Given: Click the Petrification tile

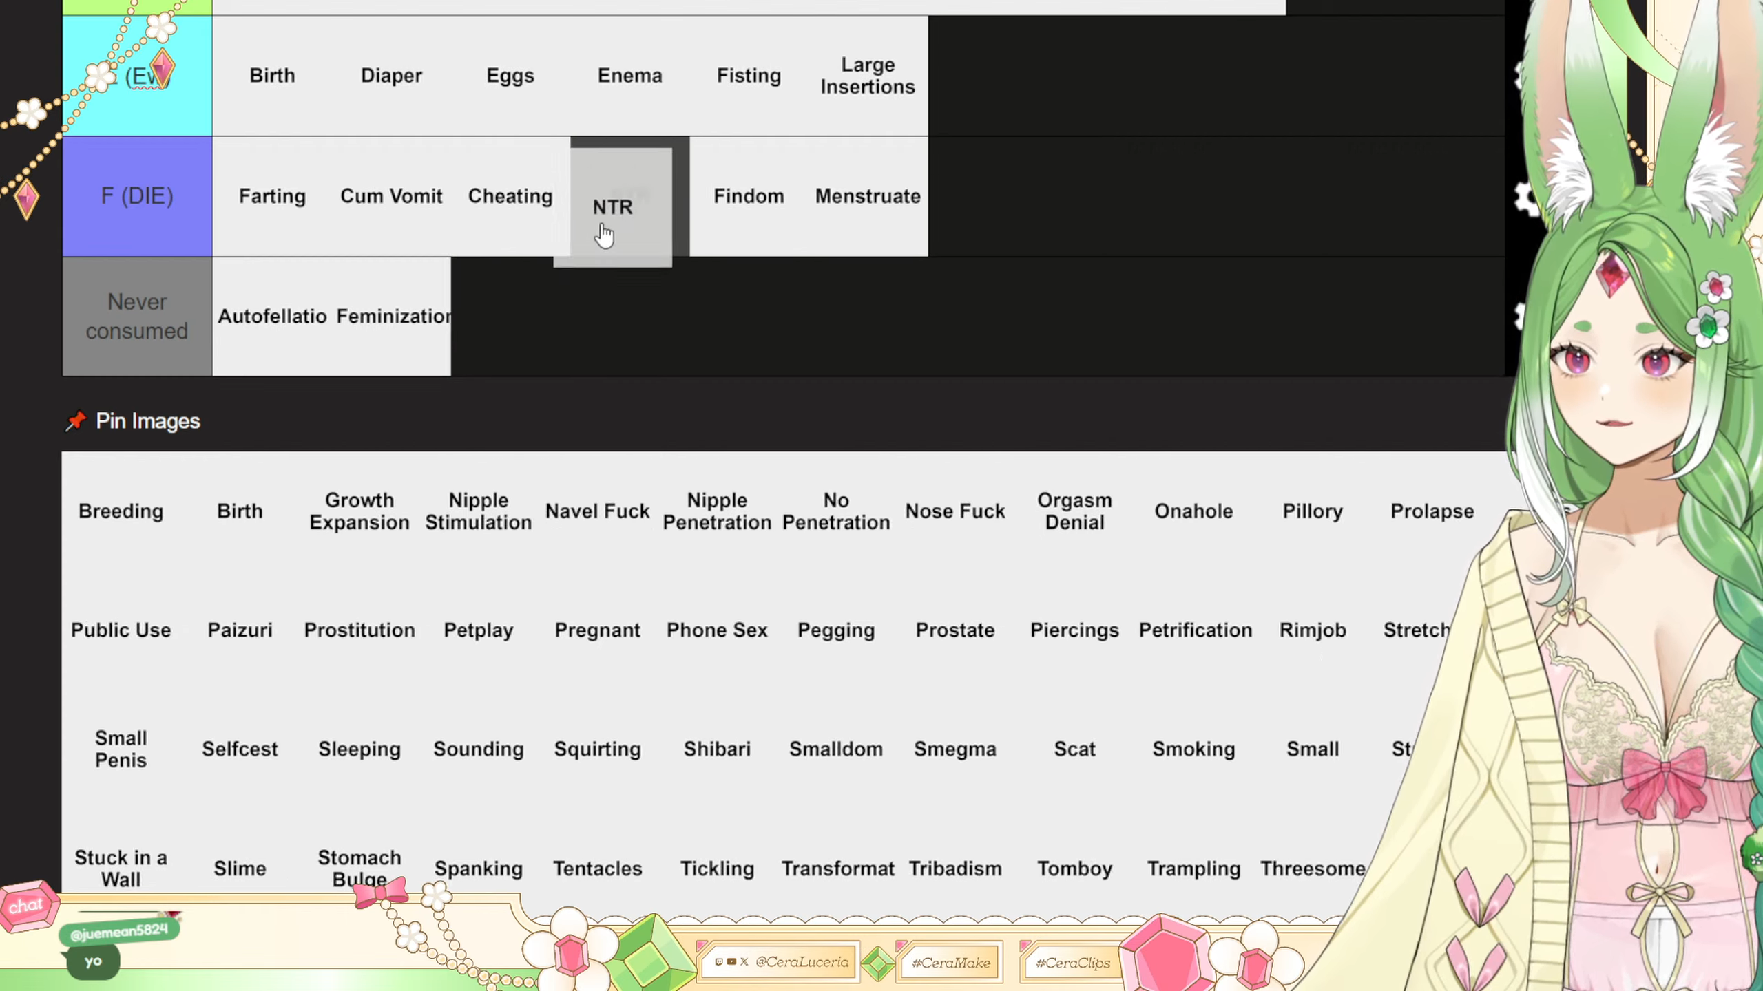Looking at the screenshot, I should pos(1195,630).
